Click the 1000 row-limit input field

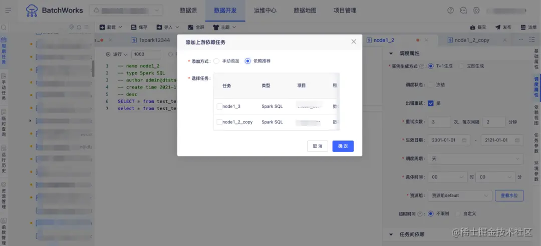click(146, 54)
